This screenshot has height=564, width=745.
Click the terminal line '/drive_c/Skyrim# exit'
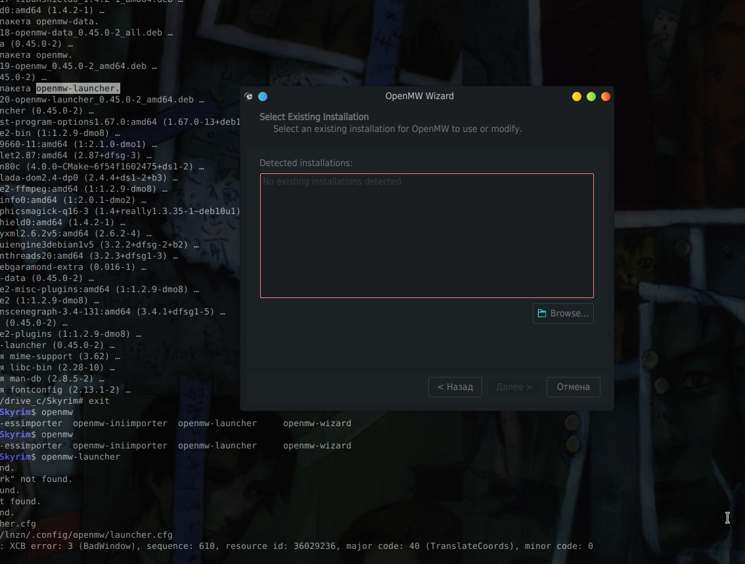click(x=55, y=401)
